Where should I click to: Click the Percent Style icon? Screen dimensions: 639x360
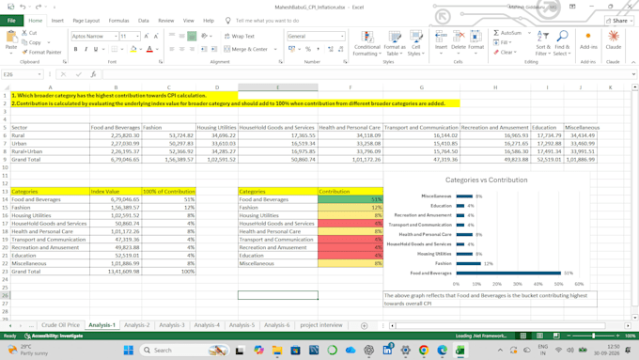[308, 49]
